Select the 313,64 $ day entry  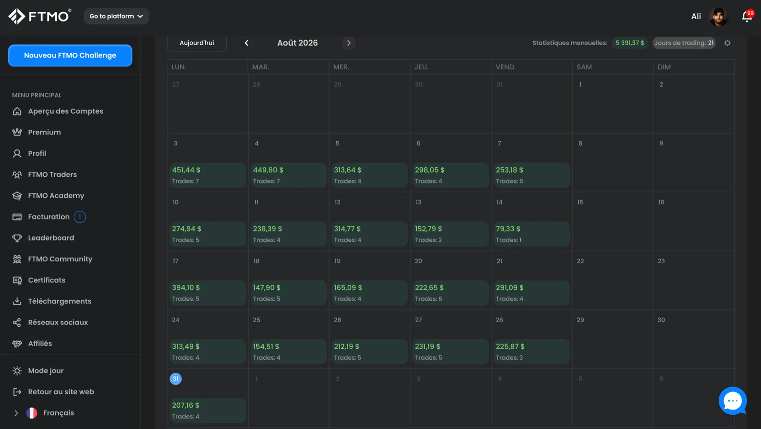pyautogui.click(x=370, y=175)
